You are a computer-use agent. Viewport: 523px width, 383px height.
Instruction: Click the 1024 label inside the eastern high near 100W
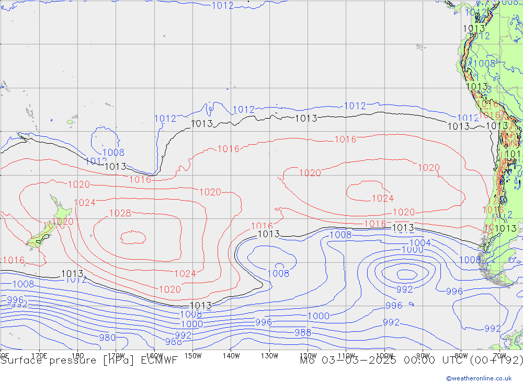(383, 199)
